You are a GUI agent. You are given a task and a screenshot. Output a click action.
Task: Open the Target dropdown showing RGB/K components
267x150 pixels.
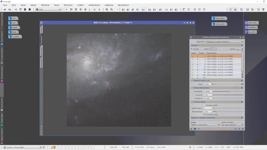(205, 125)
